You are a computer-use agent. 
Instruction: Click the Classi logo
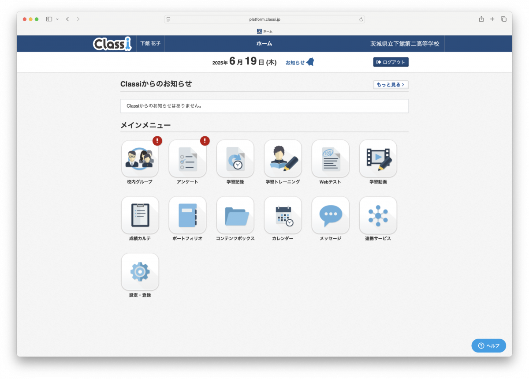112,44
